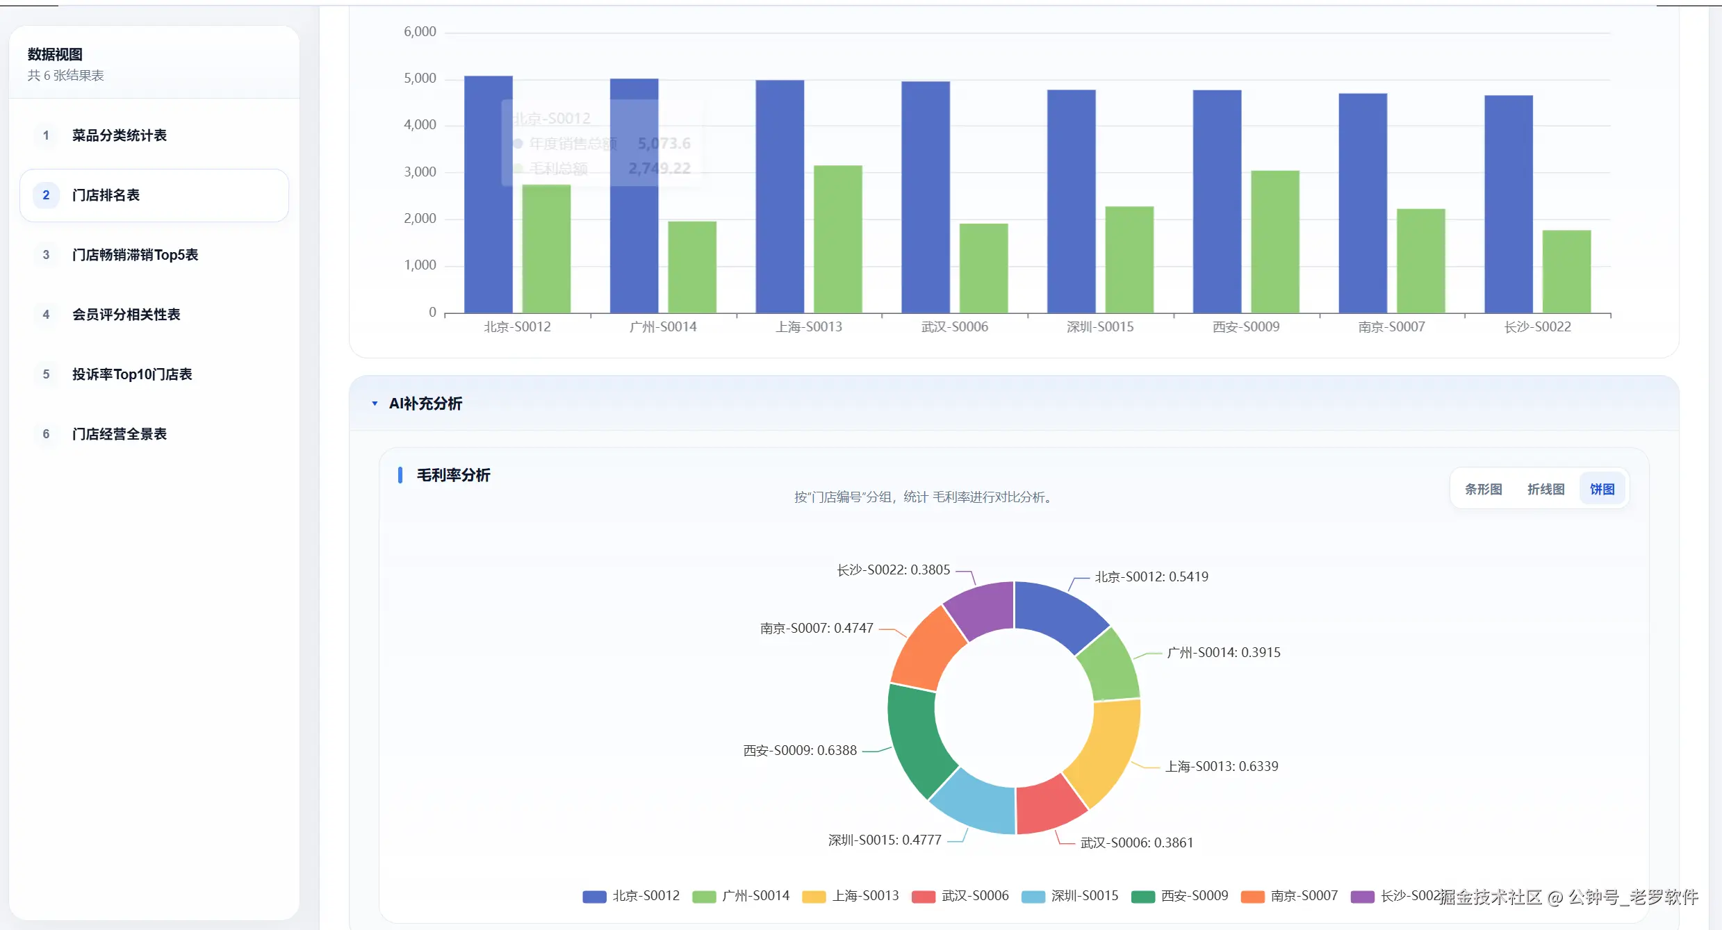Click the pie label 武汉-S0006: 0.3861
The height and width of the screenshot is (930, 1722).
click(1137, 843)
